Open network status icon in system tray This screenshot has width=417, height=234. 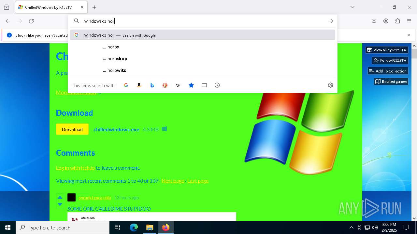pyautogui.click(x=367, y=227)
